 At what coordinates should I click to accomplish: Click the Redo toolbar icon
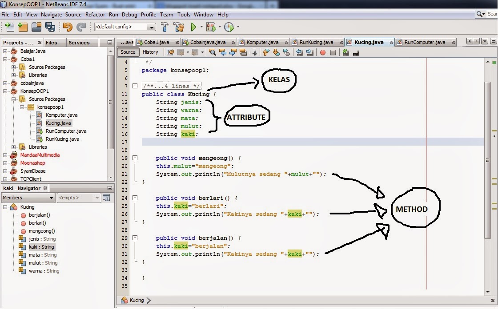[81, 27]
